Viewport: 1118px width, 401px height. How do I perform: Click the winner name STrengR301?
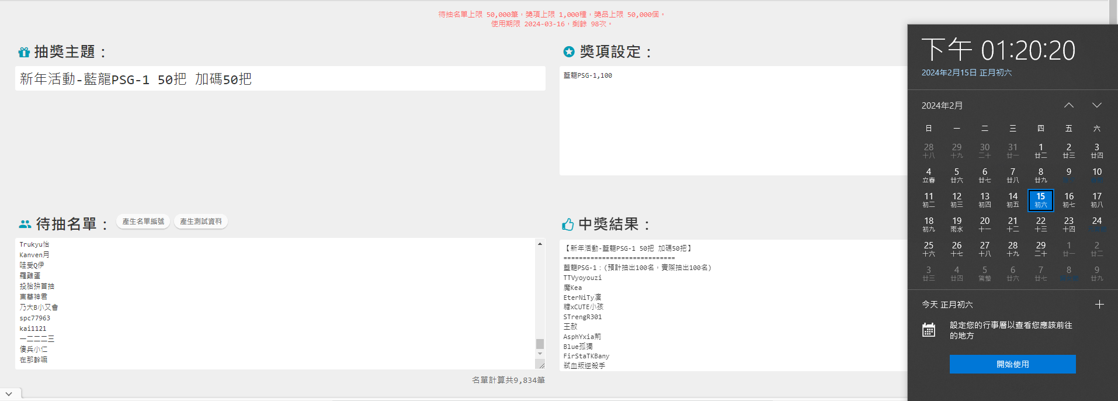[582, 317]
